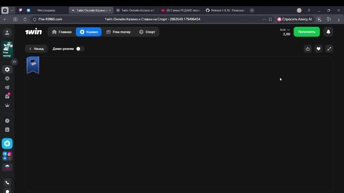Open browser downloads
This screenshot has height=193, width=344.
(339, 19)
